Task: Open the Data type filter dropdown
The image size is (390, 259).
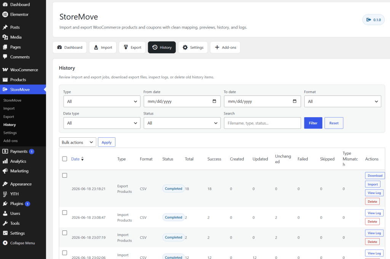Action: (102, 123)
